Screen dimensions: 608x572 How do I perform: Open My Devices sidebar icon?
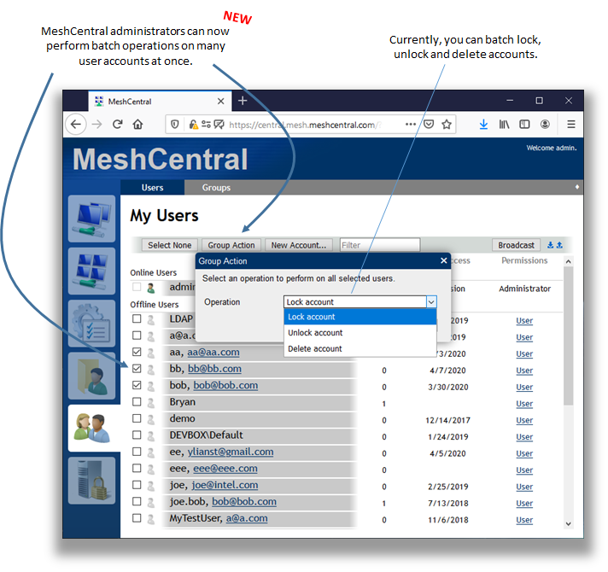[x=91, y=219]
